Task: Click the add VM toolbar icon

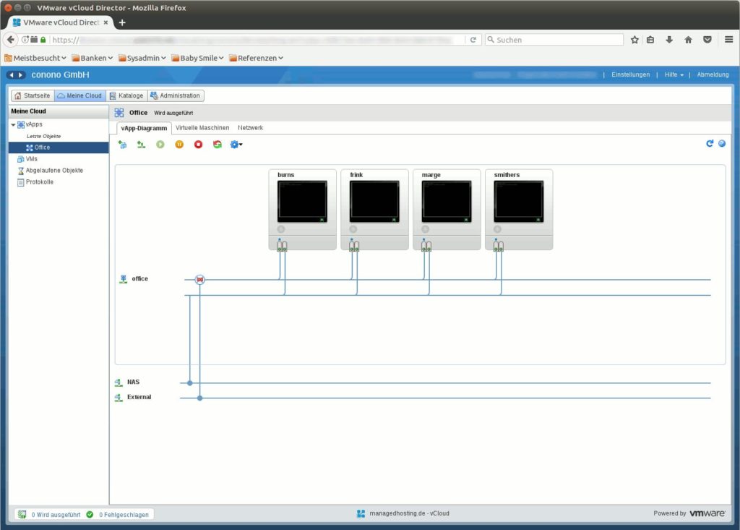Action: (x=122, y=145)
